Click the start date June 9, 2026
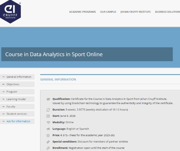 point(68,116)
